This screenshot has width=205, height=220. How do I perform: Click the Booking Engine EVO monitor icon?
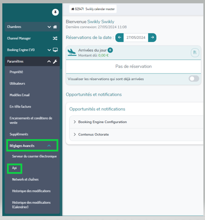click(x=55, y=50)
